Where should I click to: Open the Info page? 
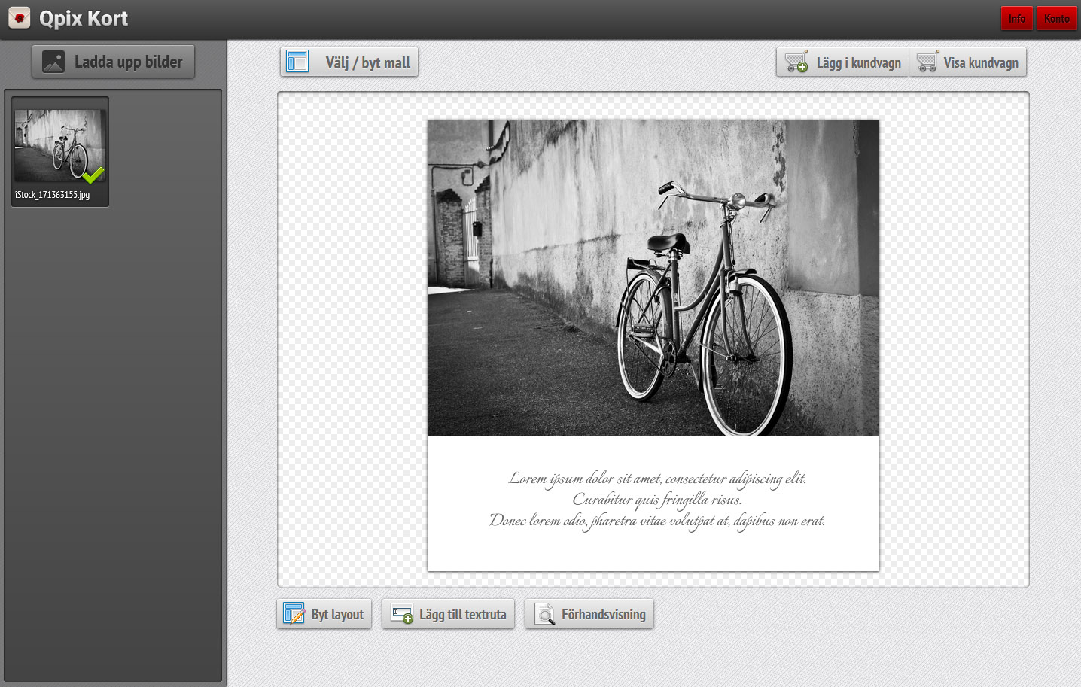[1016, 18]
